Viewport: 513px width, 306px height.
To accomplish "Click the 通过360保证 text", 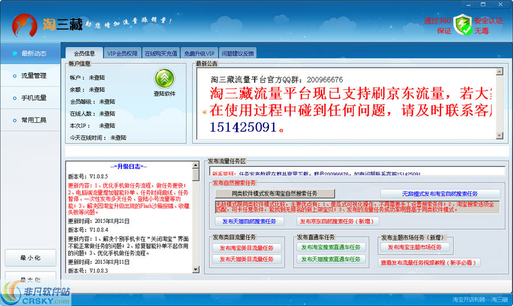I will point(438,26).
